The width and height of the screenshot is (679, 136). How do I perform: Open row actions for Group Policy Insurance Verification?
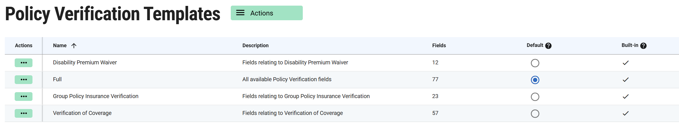[x=24, y=96]
